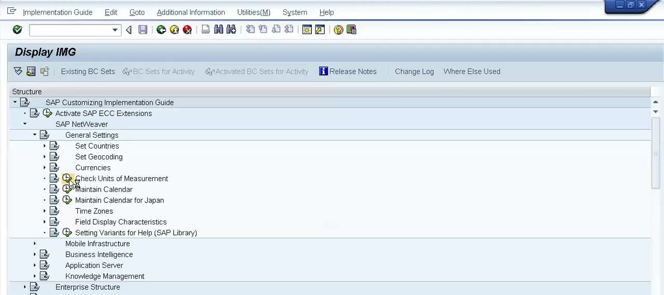
Task: Open the Customize Local Layout icon
Action: pos(351,30)
